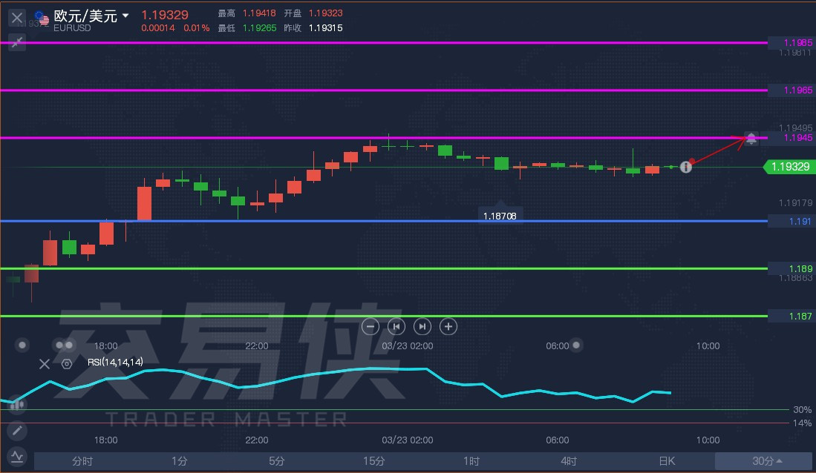Switch to the 1时 timeframe tab
816x473 pixels.
471,461
